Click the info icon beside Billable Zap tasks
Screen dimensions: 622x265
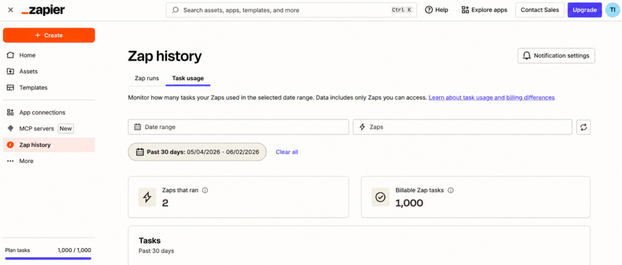pos(451,190)
